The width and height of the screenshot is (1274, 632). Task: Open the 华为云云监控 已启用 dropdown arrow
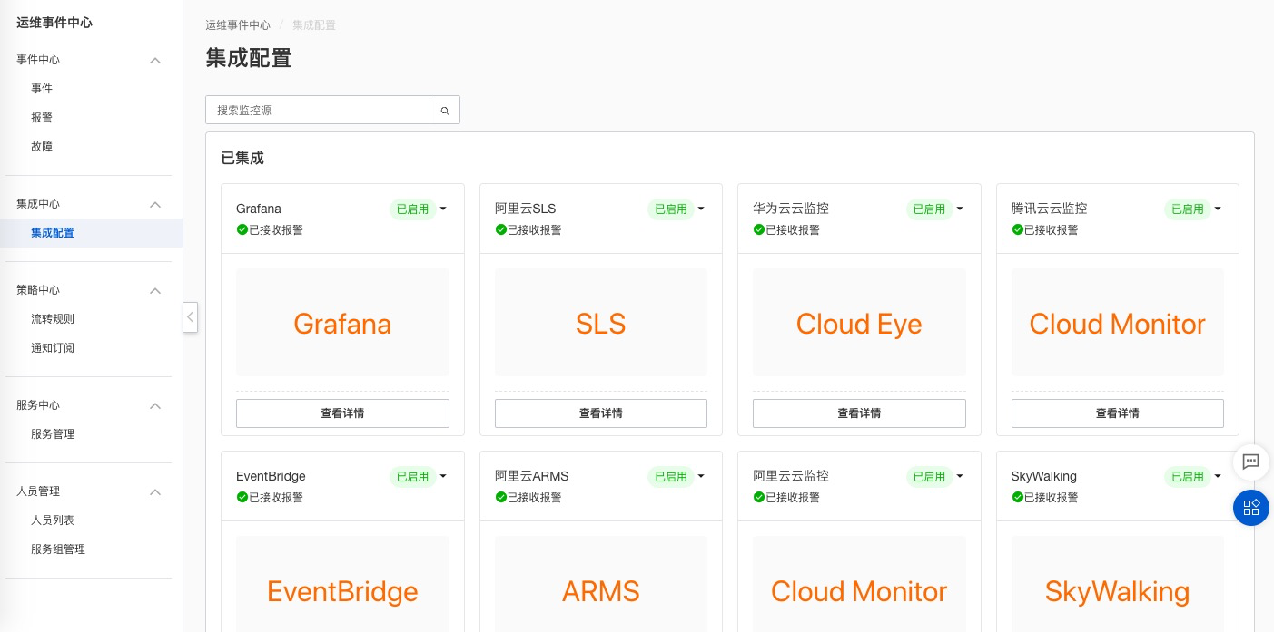(x=960, y=209)
